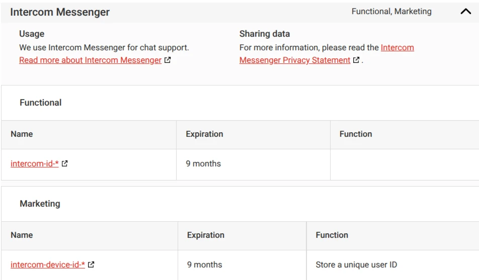Image resolution: width=479 pixels, height=280 pixels.
Task: Select the 'Usage' heading
Action: [32, 34]
